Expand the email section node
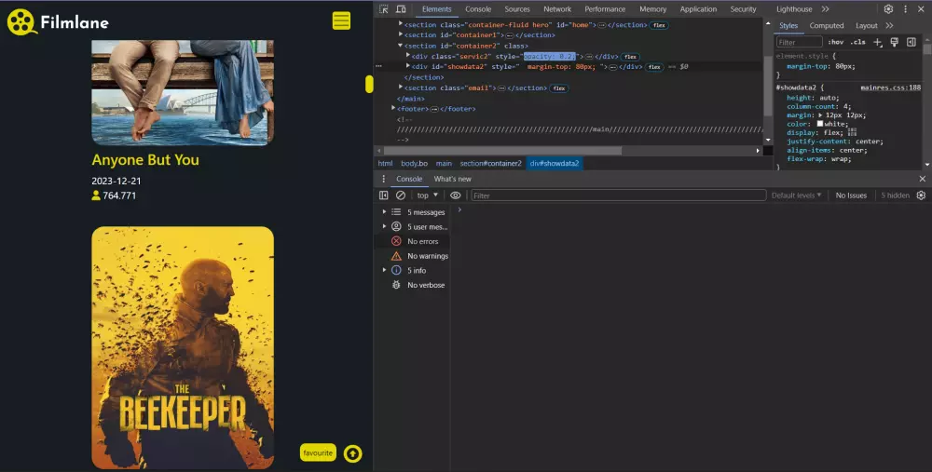 (401, 88)
